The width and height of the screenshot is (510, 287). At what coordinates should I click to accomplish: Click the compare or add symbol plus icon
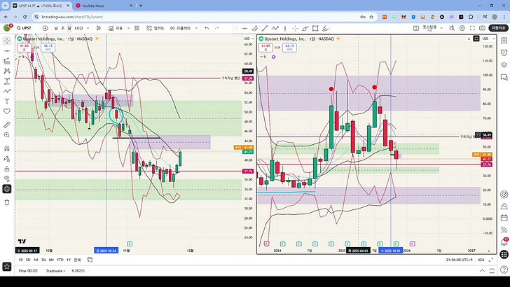[46, 28]
